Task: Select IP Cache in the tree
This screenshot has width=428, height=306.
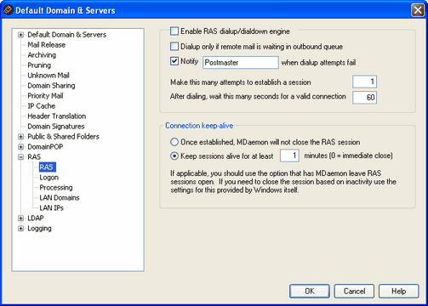Action: [42, 106]
